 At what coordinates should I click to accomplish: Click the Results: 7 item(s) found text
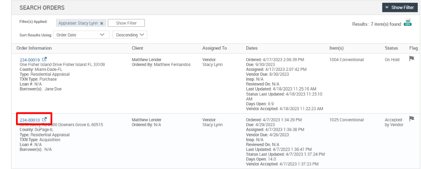(377, 24)
